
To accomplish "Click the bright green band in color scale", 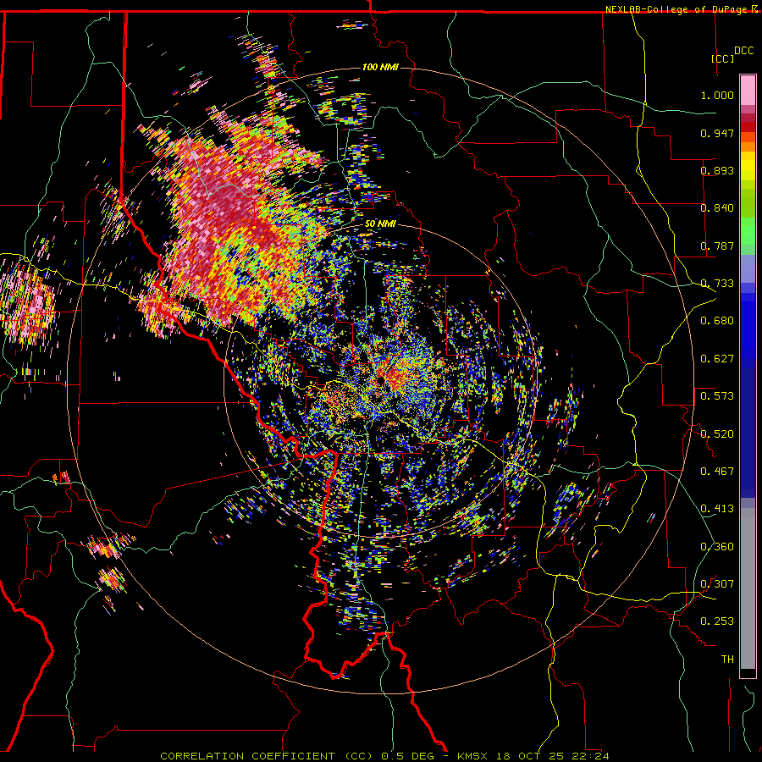I will [748, 231].
